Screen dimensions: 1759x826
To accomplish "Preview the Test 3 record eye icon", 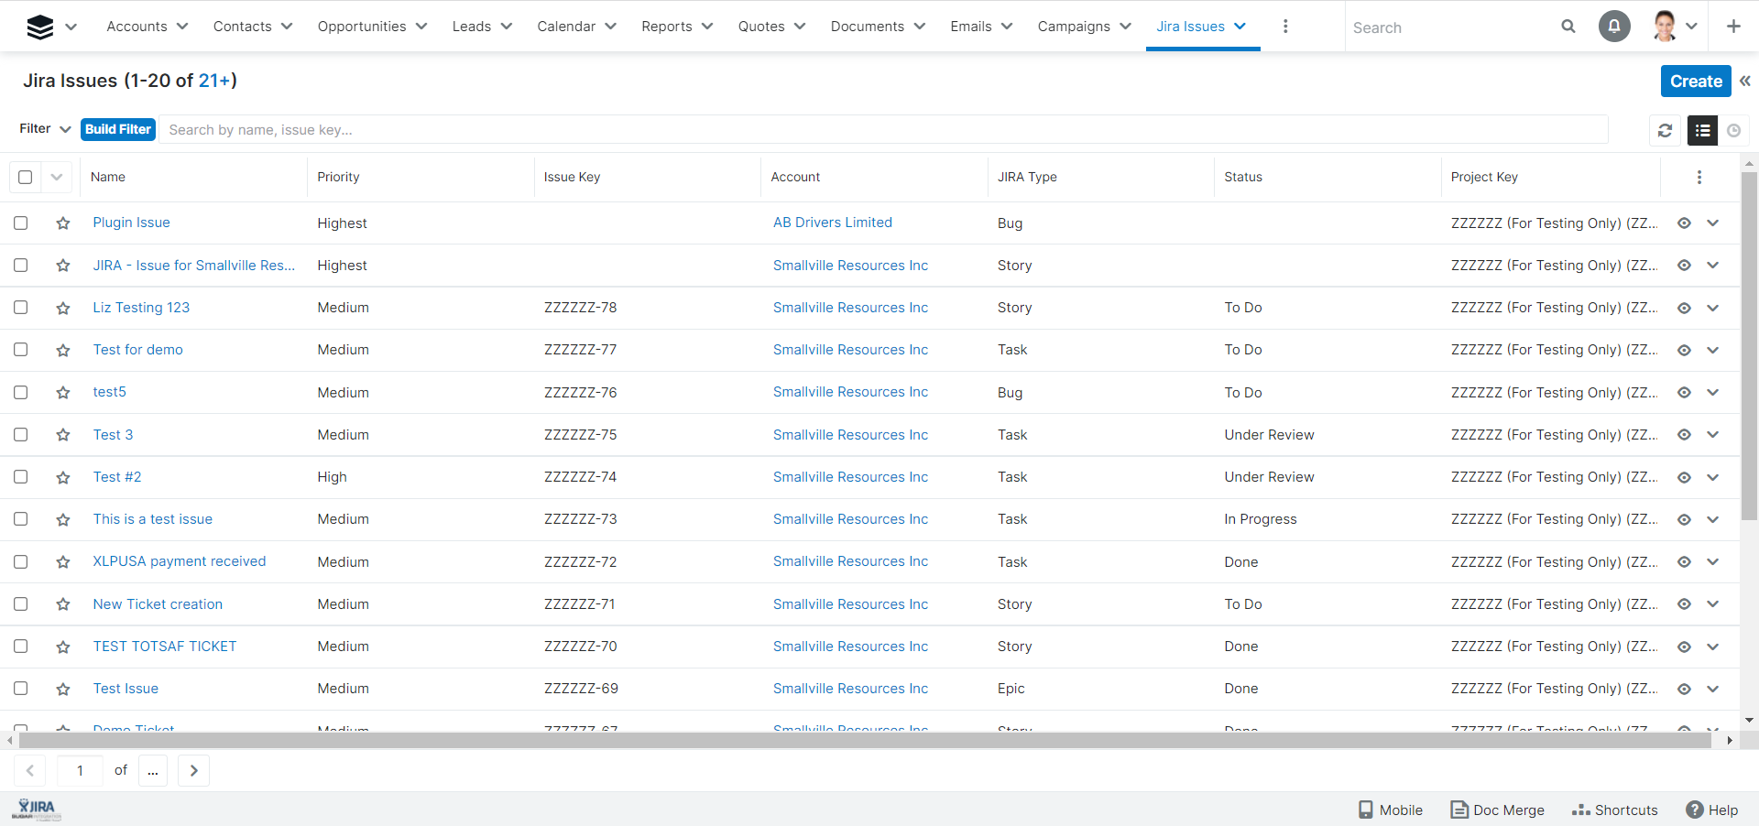I will [x=1684, y=435].
